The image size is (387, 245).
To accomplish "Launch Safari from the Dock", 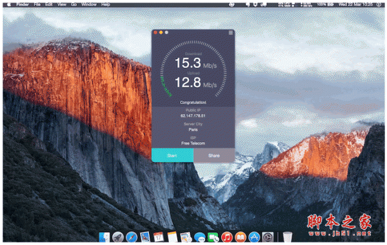I will tap(132, 237).
